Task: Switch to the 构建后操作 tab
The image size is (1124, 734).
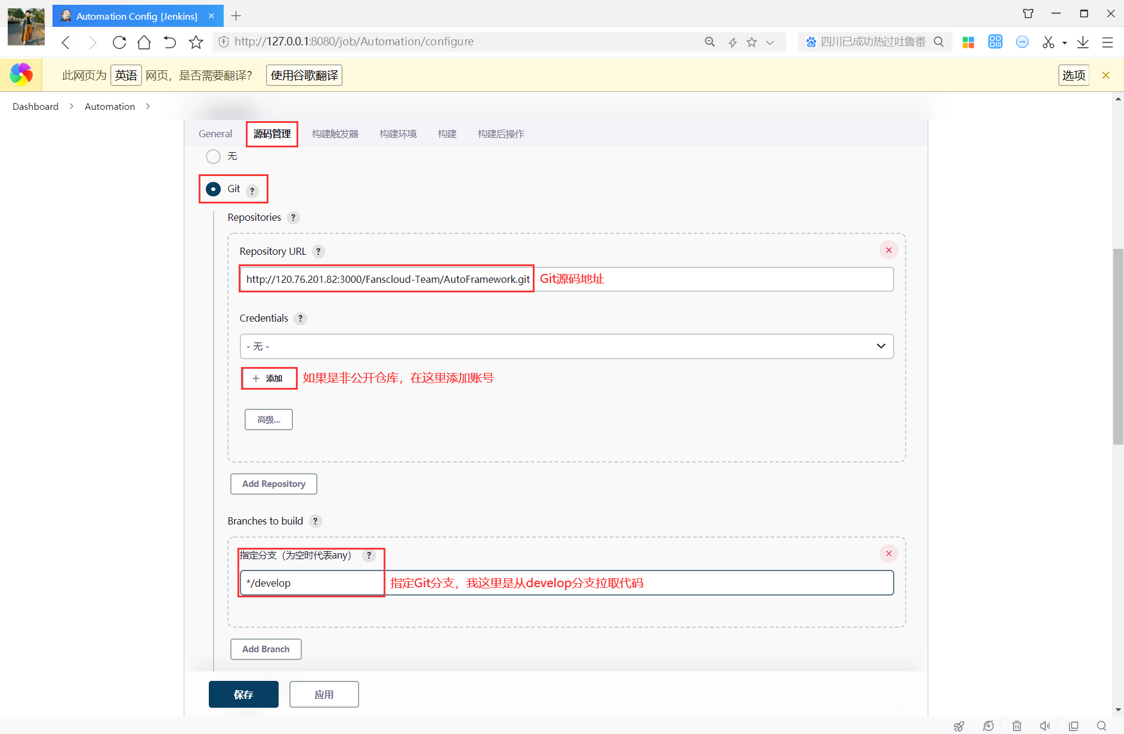Action: 501,134
